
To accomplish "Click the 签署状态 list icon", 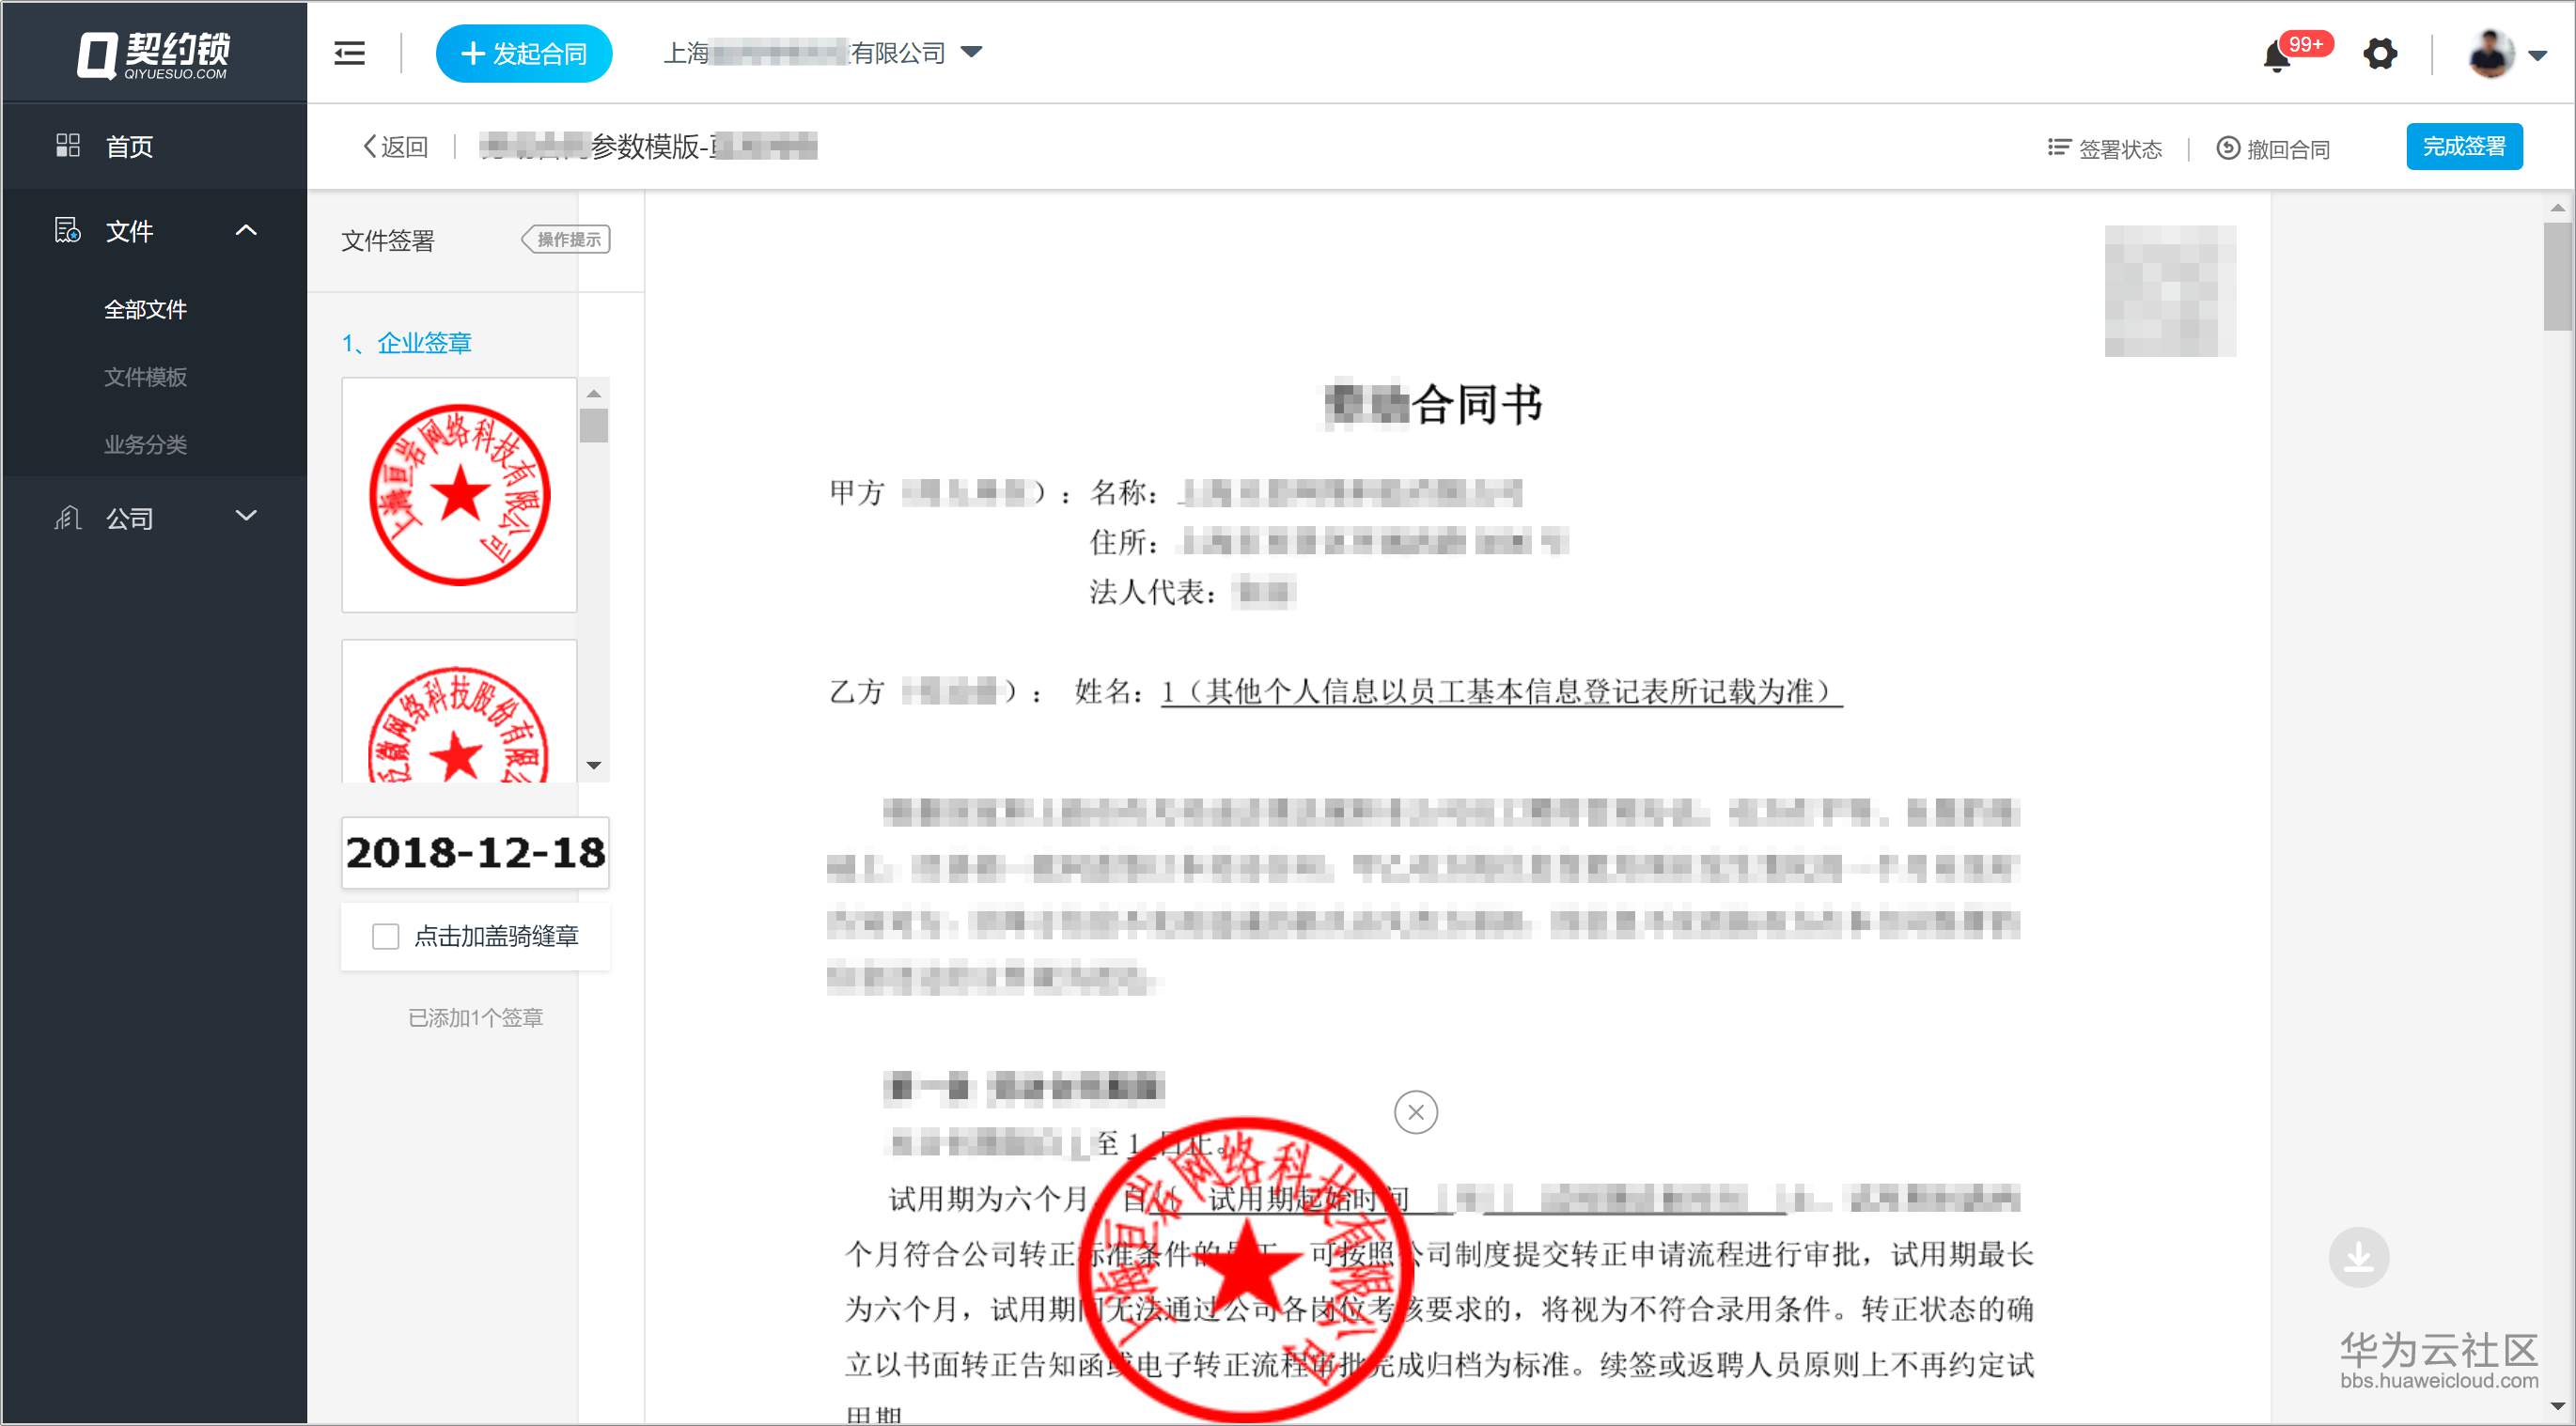I will tap(2058, 147).
